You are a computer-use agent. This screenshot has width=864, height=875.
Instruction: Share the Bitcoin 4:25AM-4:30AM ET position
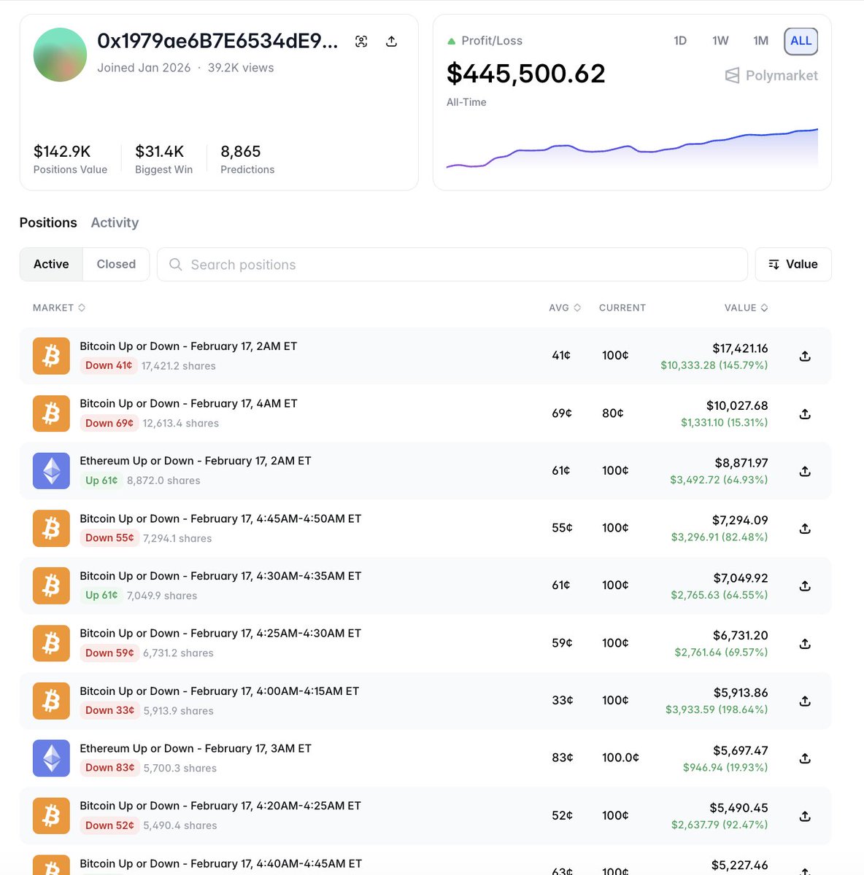coord(805,643)
